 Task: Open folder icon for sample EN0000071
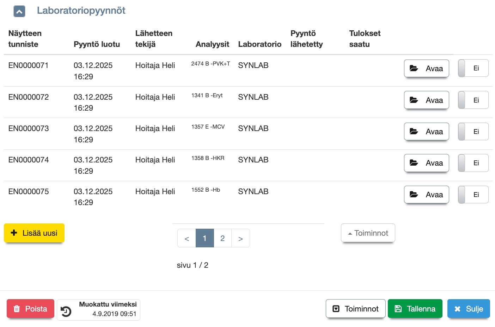pyautogui.click(x=414, y=68)
